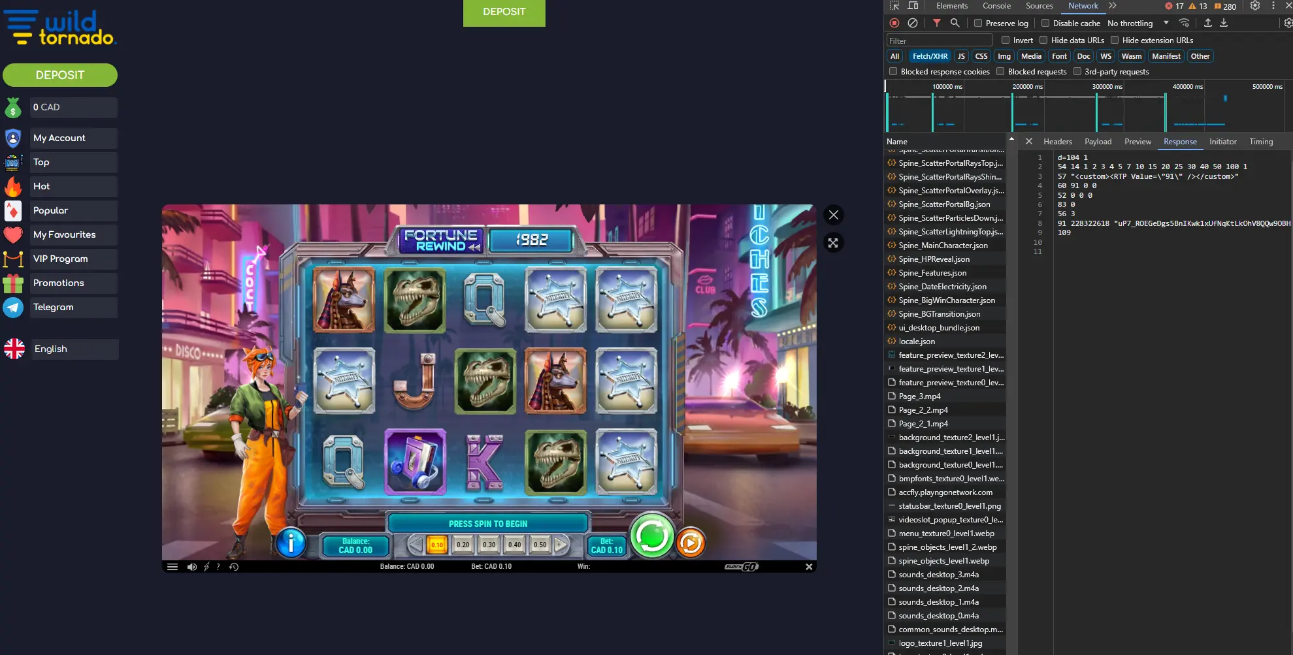Image resolution: width=1293 pixels, height=655 pixels.
Task: Open network search magnifier
Action: (x=955, y=23)
